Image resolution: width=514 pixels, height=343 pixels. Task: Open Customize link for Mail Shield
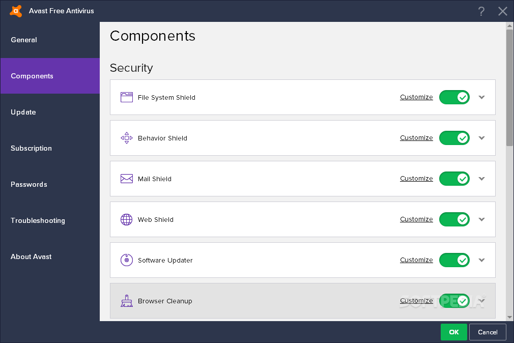click(x=416, y=179)
